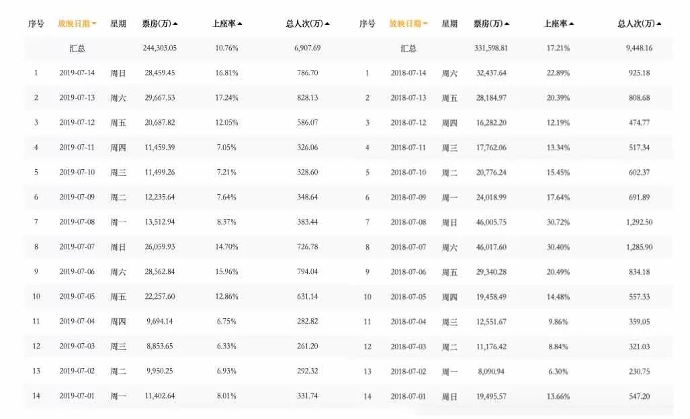Sort 2019 table by 票房(万) column
Image resolution: width=690 pixels, height=419 pixels.
point(160,24)
